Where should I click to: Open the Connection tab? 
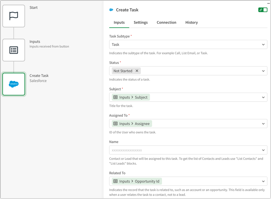pyautogui.click(x=166, y=23)
